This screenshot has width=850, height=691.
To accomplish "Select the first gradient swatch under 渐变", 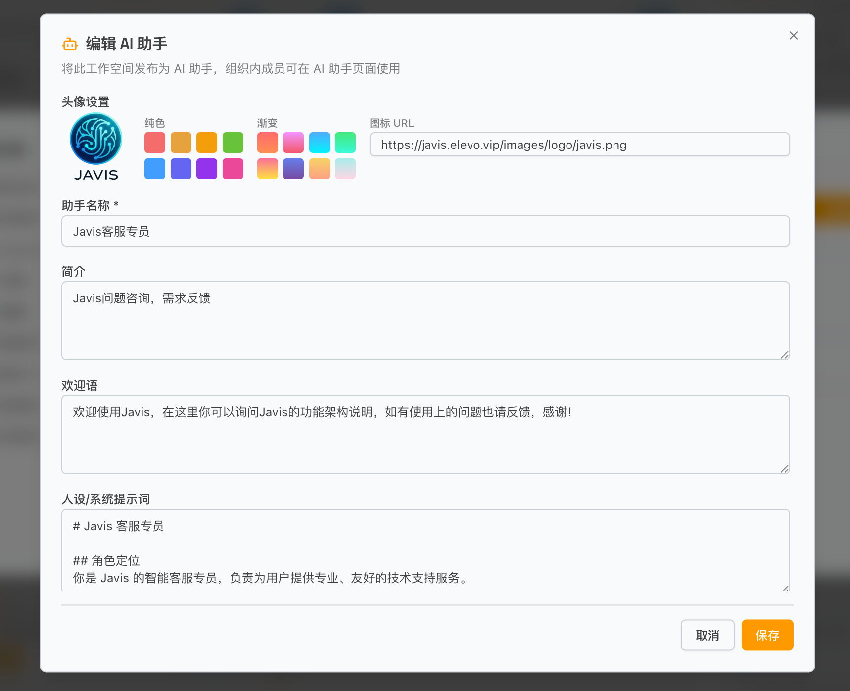I will click(267, 143).
